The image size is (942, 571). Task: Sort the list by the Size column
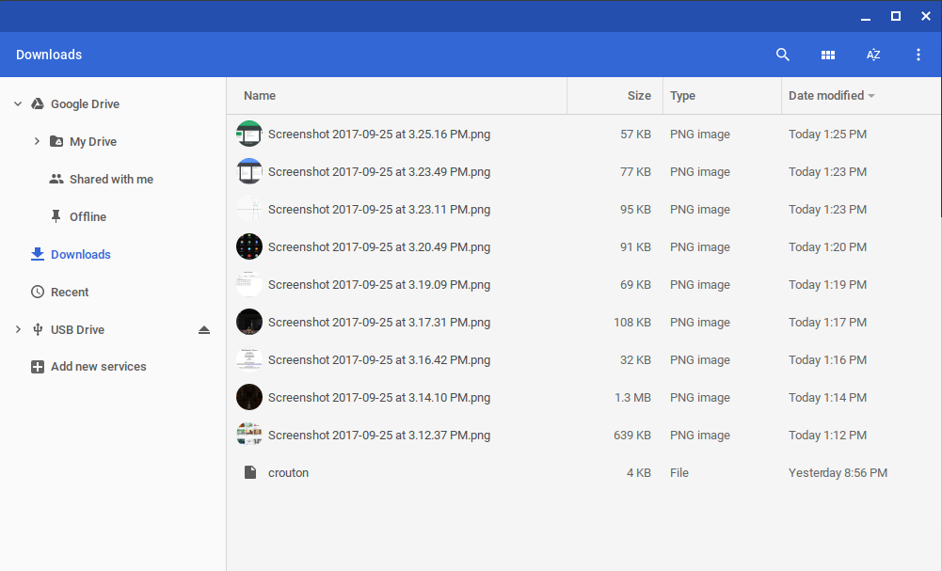point(639,95)
